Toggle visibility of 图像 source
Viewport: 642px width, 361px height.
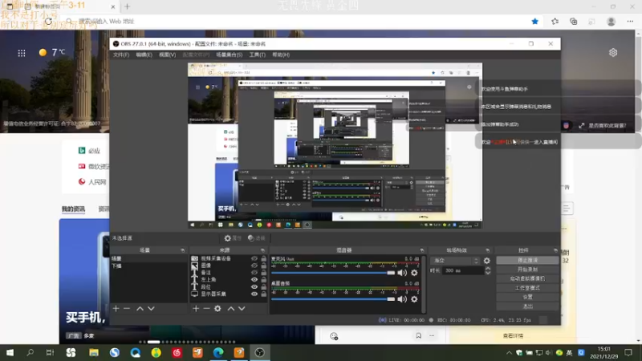pos(254,266)
